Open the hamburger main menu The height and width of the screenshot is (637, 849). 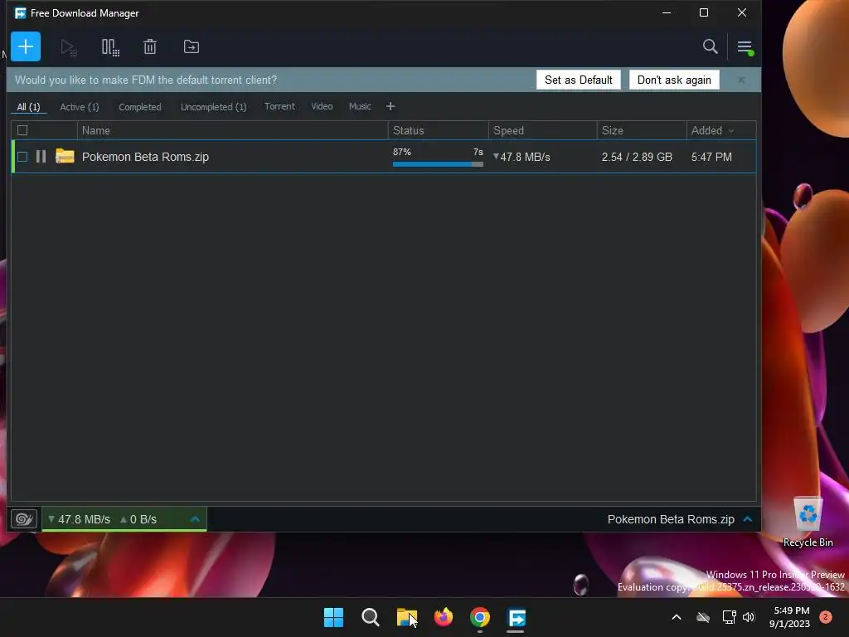pyautogui.click(x=745, y=47)
